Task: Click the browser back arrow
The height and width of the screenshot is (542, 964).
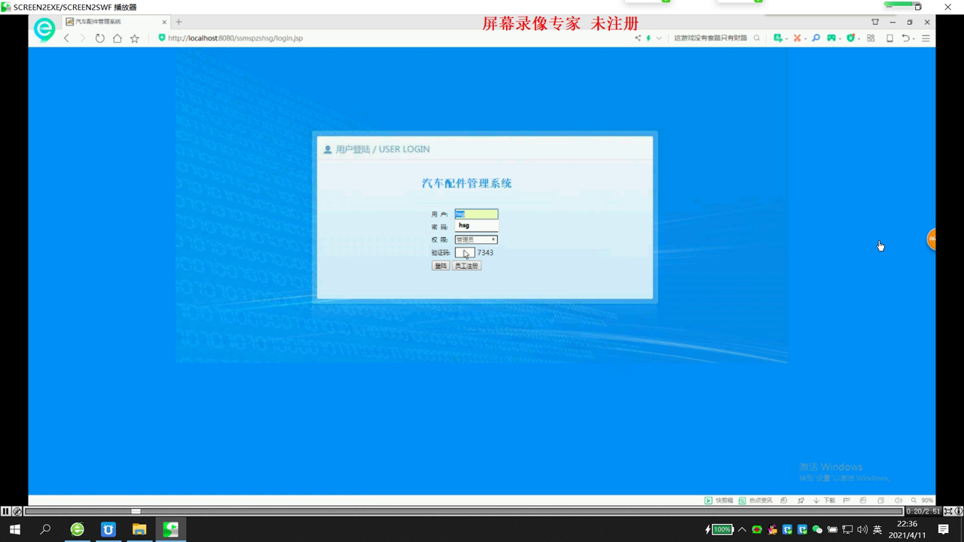Action: tap(66, 38)
